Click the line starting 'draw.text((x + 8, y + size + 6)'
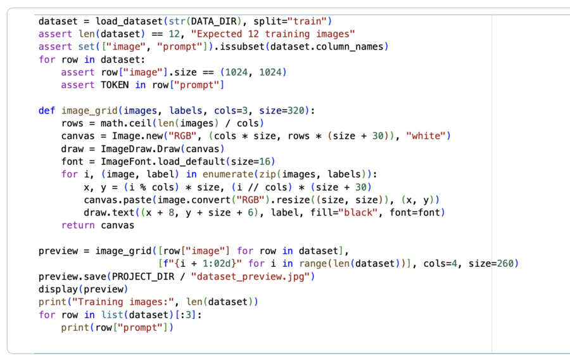Image resolution: width=570 pixels, height=360 pixels. click(264, 213)
